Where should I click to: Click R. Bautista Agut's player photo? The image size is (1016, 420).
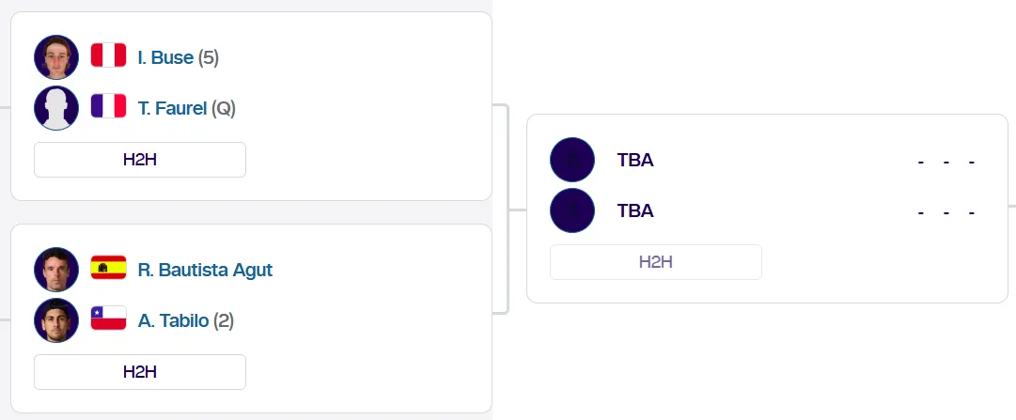coord(56,270)
